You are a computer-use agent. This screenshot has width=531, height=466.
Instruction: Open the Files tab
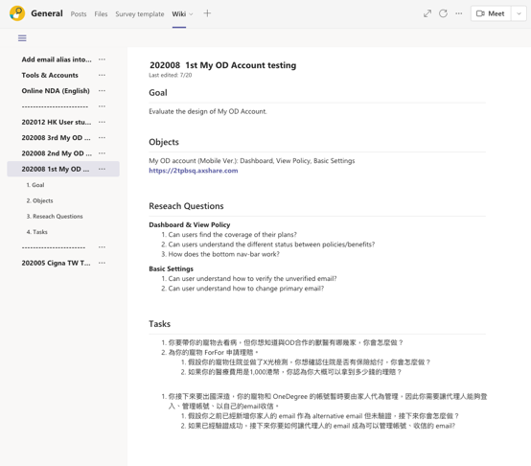pos(101,13)
